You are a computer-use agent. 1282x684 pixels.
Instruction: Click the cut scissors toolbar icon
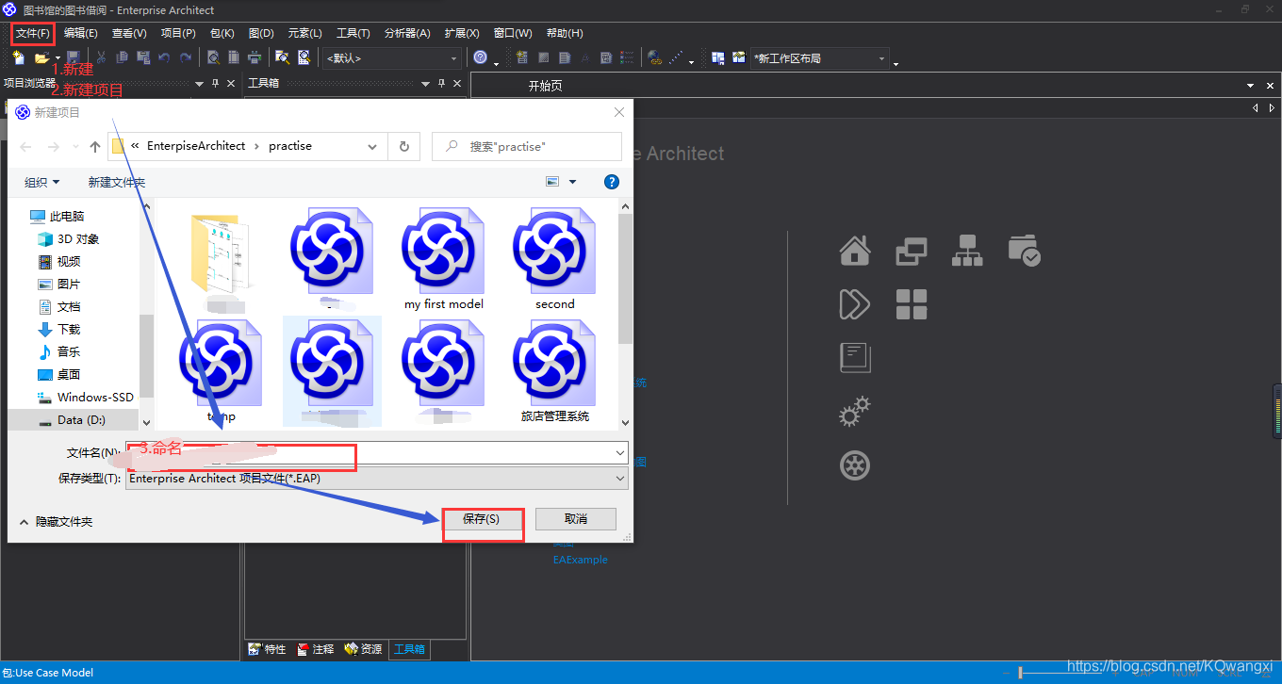click(x=101, y=57)
